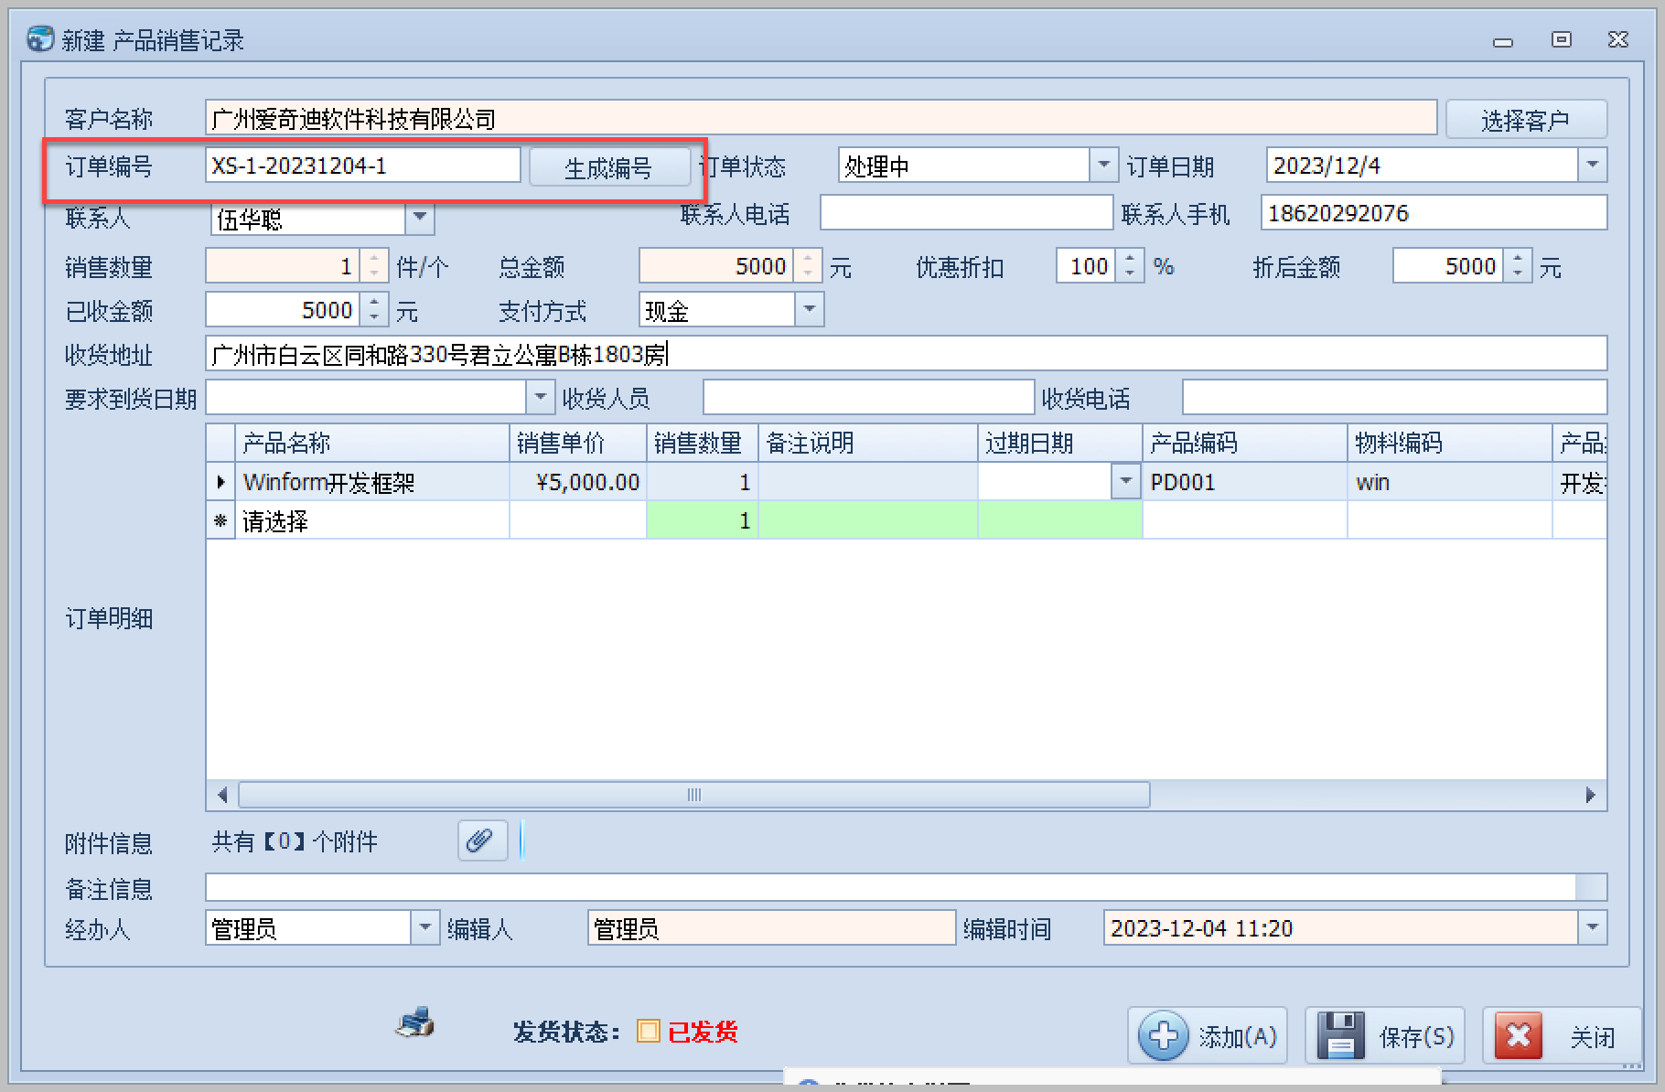Click the 优惠折扣 spinner arrows

[x=1130, y=266]
